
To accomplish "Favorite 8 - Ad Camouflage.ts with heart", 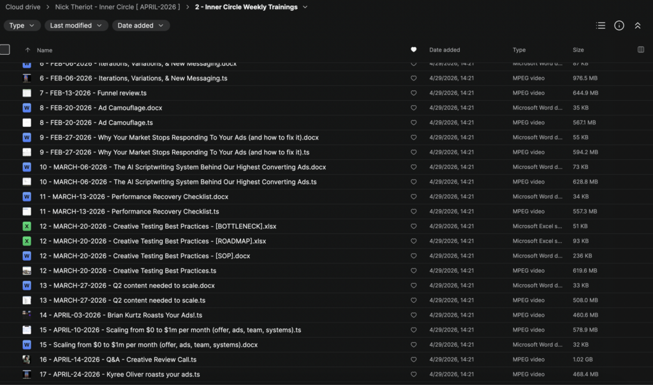I will click(413, 122).
